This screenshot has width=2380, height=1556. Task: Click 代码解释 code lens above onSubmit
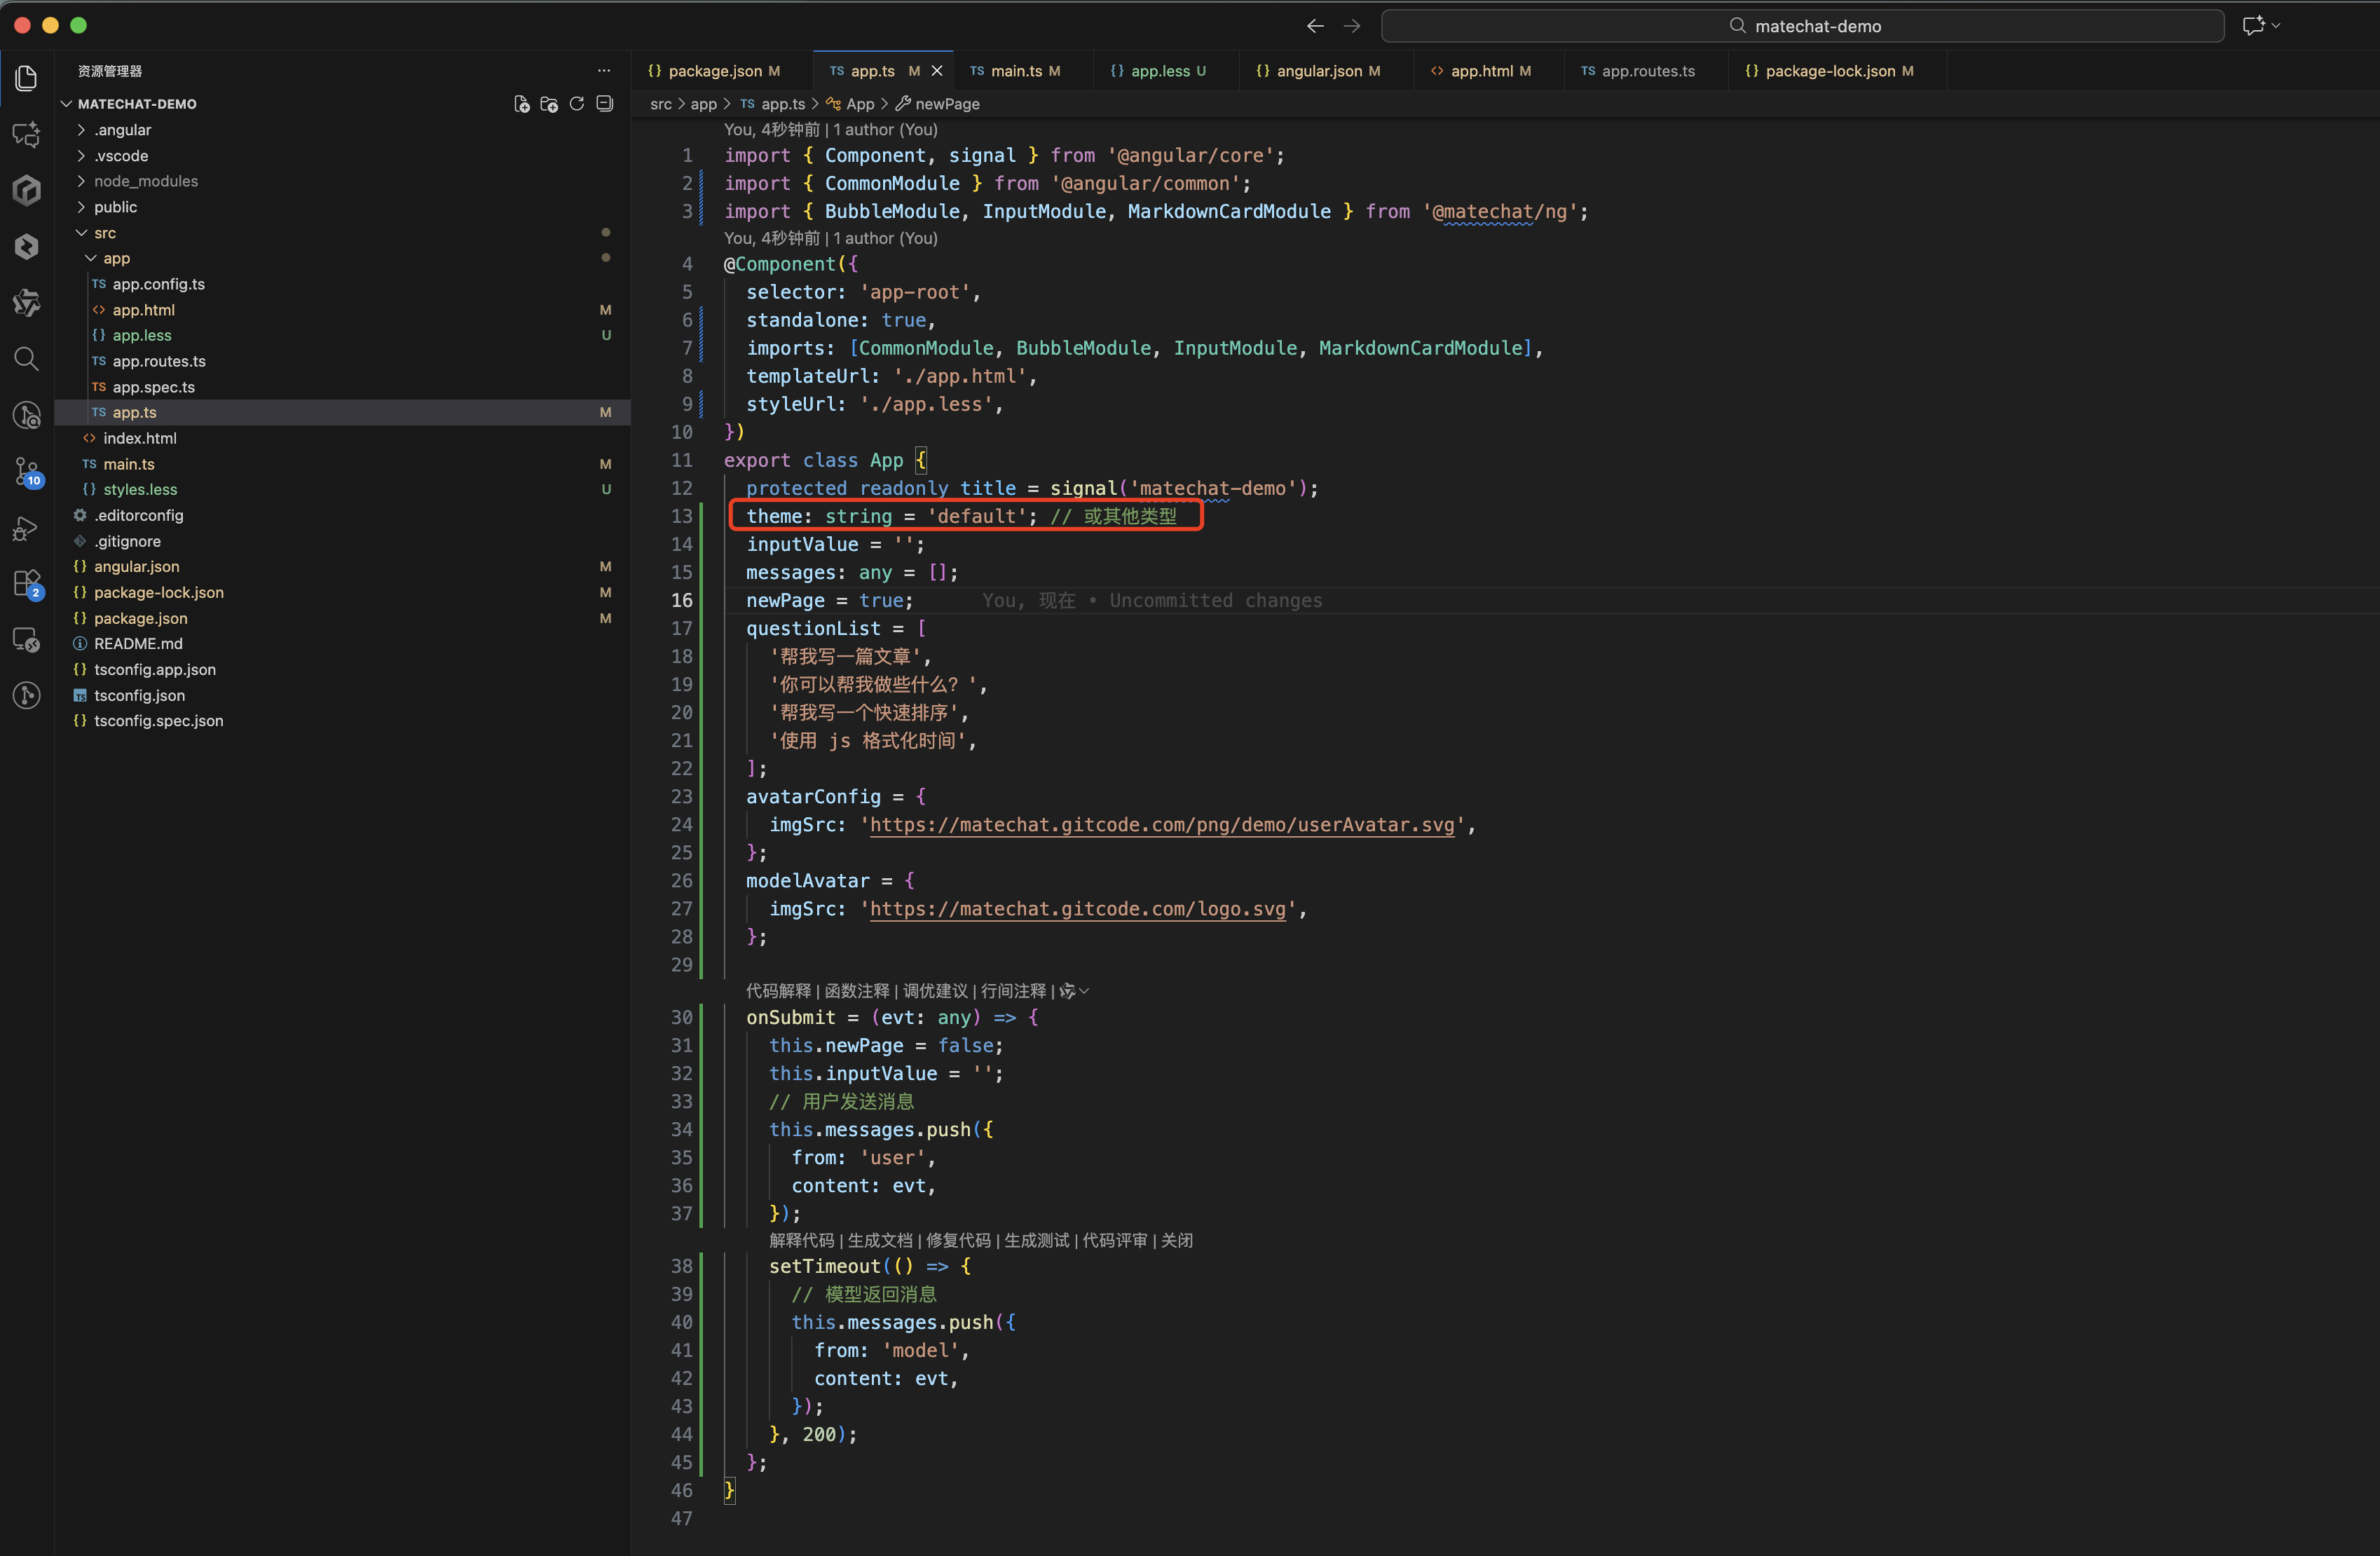click(778, 991)
